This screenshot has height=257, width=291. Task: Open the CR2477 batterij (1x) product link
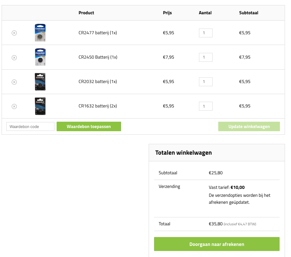tap(98, 33)
